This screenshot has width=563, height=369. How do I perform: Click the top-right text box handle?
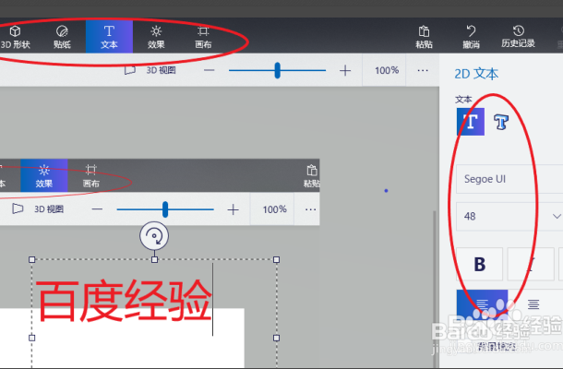[x=277, y=259]
